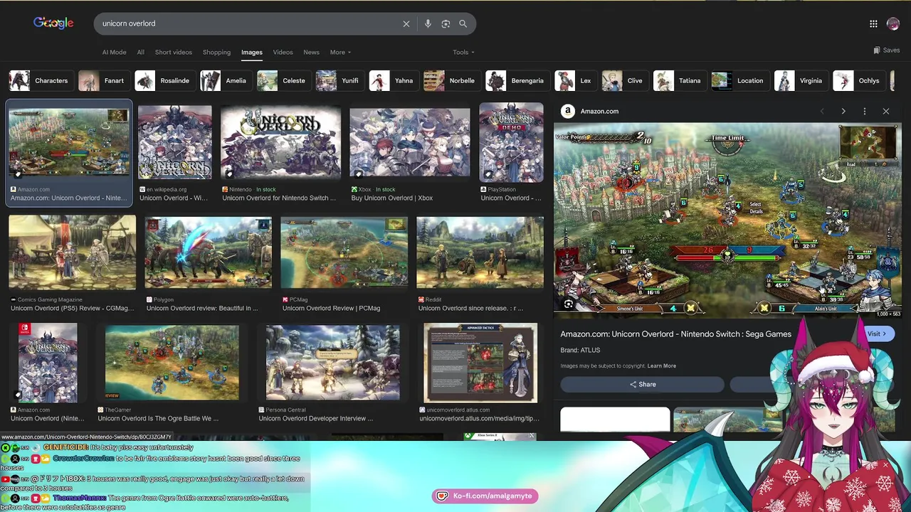Open the Nintendo Switch result thumbnail
The width and height of the screenshot is (911, 512).
tap(280, 142)
